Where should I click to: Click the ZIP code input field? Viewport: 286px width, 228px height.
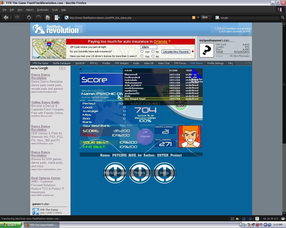[x=149, y=47]
